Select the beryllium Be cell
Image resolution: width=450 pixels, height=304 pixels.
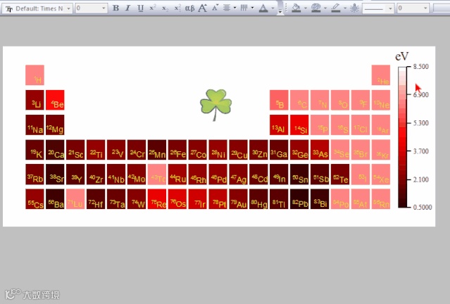pyautogui.click(x=55, y=100)
